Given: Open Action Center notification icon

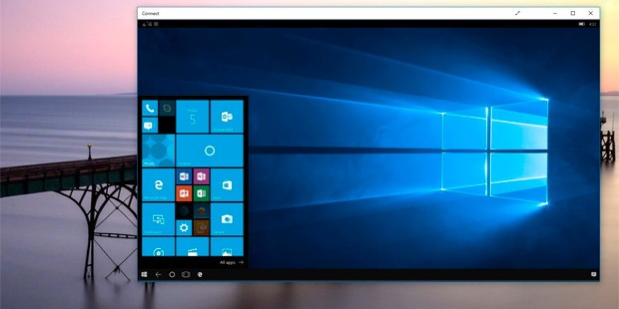Looking at the screenshot, I should point(594,274).
